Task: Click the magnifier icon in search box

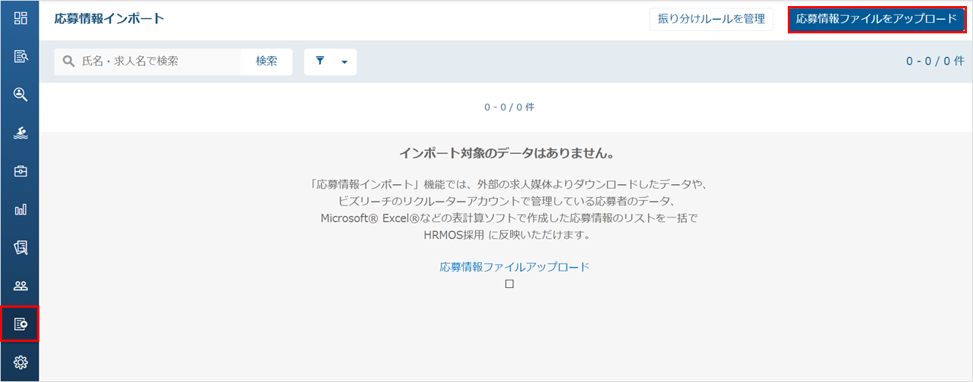Action: [68, 61]
